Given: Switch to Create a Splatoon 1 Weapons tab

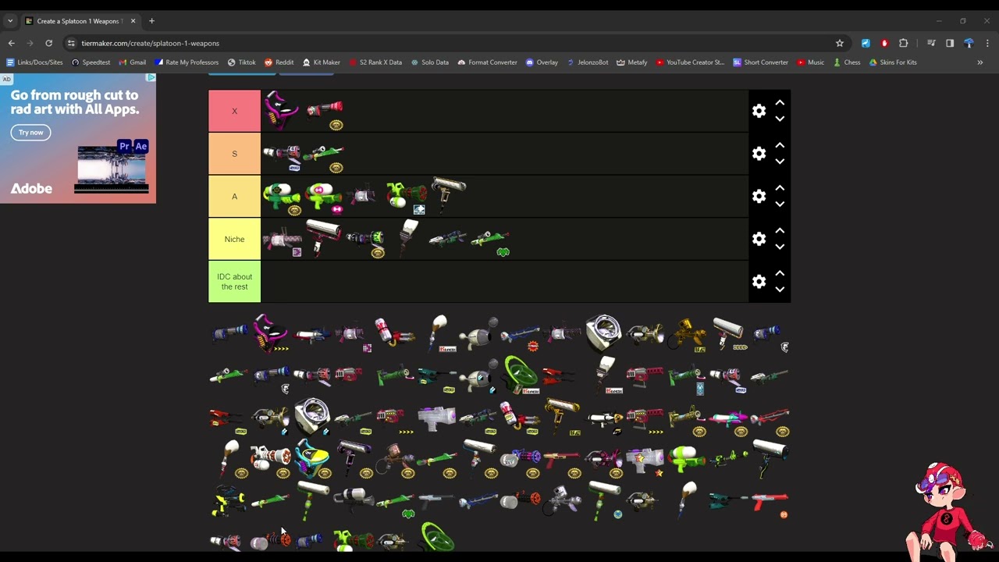Looking at the screenshot, I should pyautogui.click(x=78, y=21).
